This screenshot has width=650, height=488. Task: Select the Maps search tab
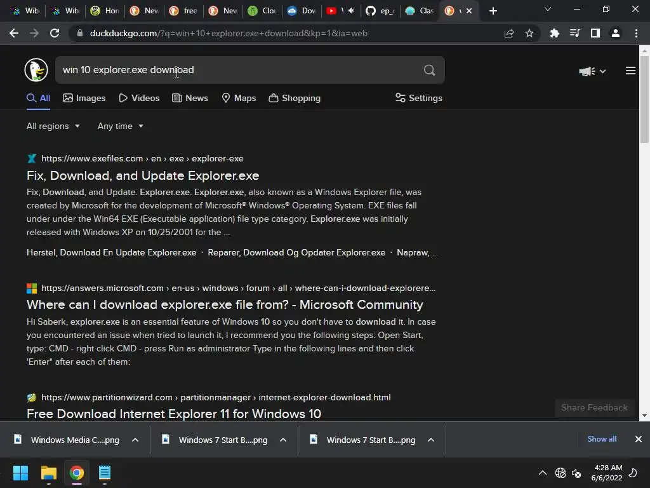tap(239, 98)
